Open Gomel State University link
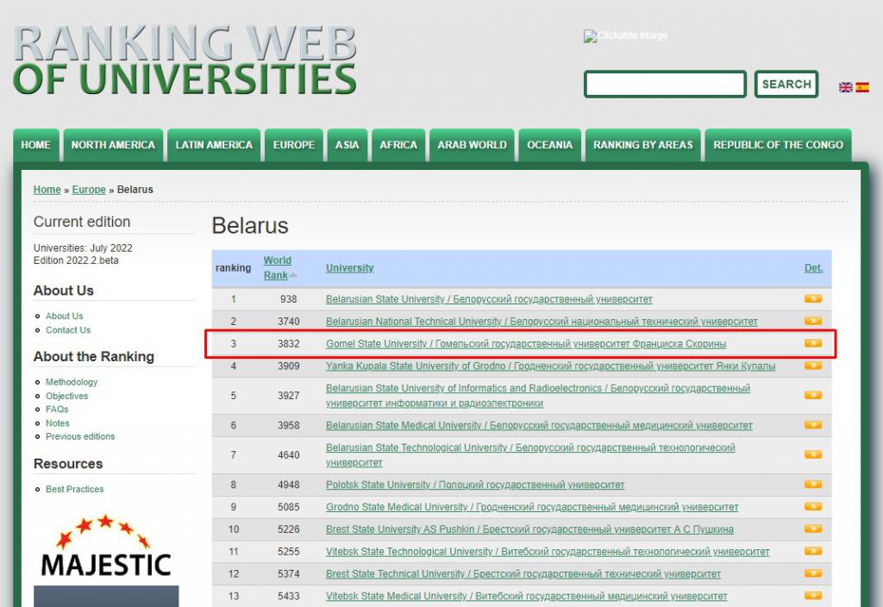This screenshot has width=883, height=607. tap(525, 343)
